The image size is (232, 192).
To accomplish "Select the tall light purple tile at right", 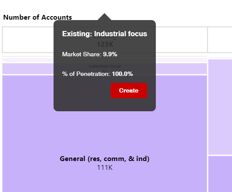I will (x=220, y=107).
